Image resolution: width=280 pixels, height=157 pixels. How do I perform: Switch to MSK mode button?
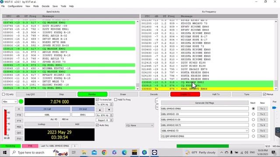pos(19,127)
